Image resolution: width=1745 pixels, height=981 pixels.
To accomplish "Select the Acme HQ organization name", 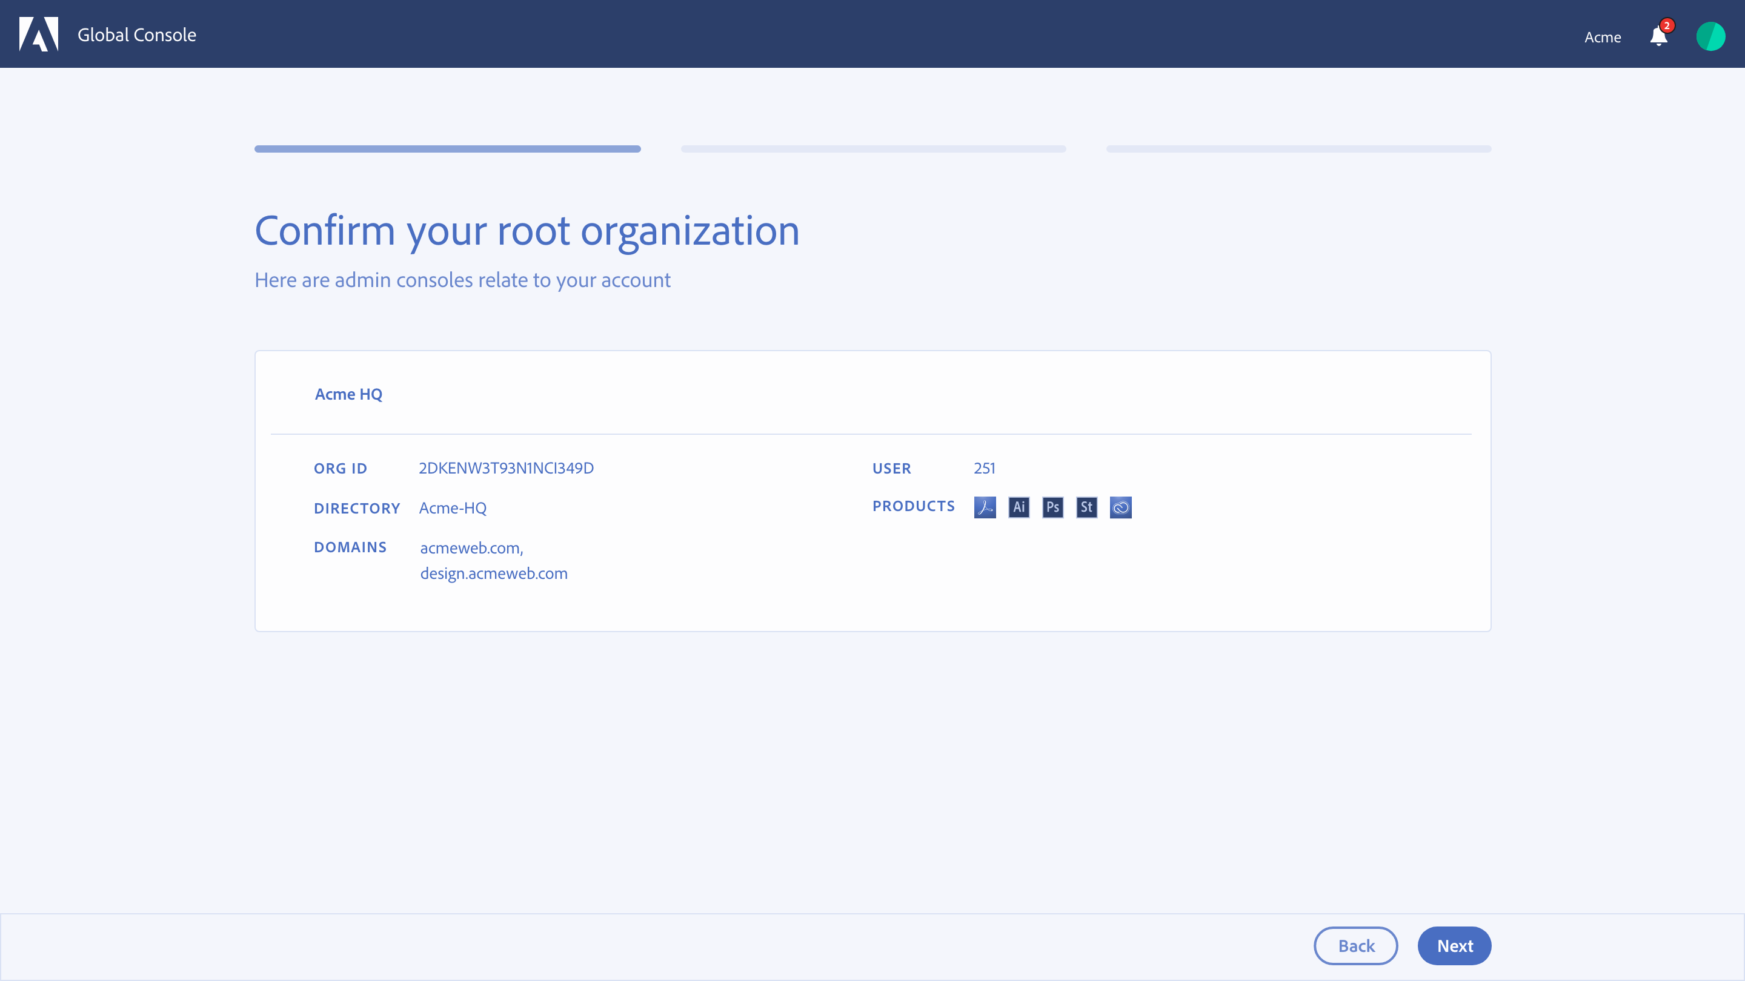I will pos(348,394).
